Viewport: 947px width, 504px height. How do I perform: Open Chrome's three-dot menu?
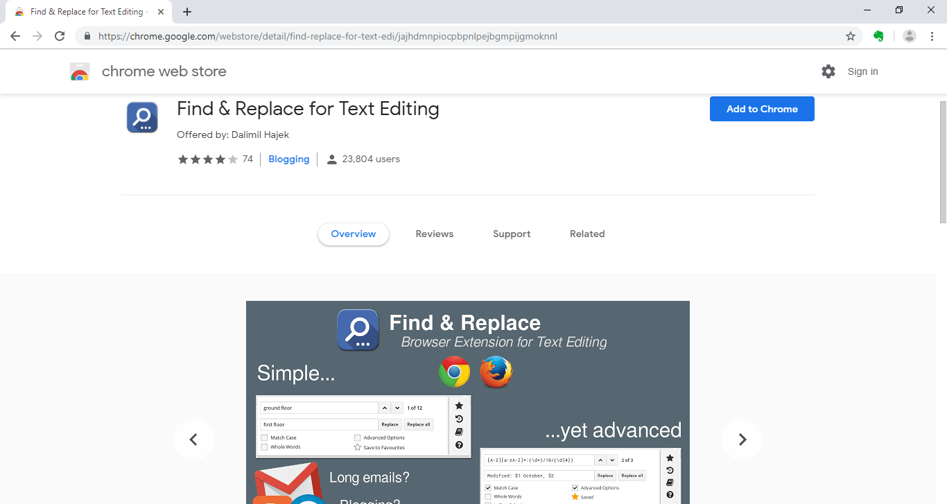pos(932,36)
